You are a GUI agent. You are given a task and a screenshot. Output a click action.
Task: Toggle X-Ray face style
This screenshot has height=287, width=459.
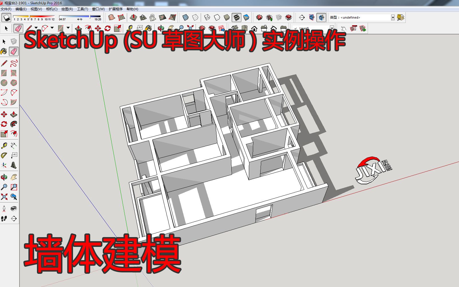[185, 17]
